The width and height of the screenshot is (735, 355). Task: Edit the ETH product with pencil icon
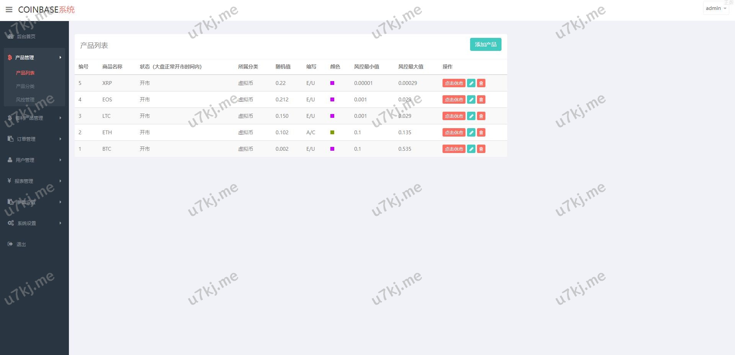coord(471,132)
